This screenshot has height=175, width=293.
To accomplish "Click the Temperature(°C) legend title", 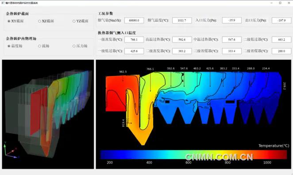I will pyautogui.click(x=274, y=146).
